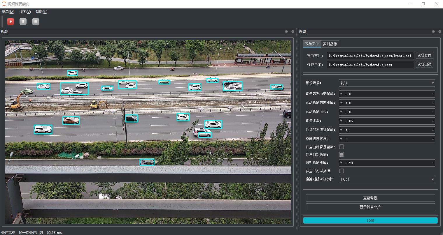Click the 设置 panel title
Image resolution: width=443 pixels, height=235 pixels.
302,31
